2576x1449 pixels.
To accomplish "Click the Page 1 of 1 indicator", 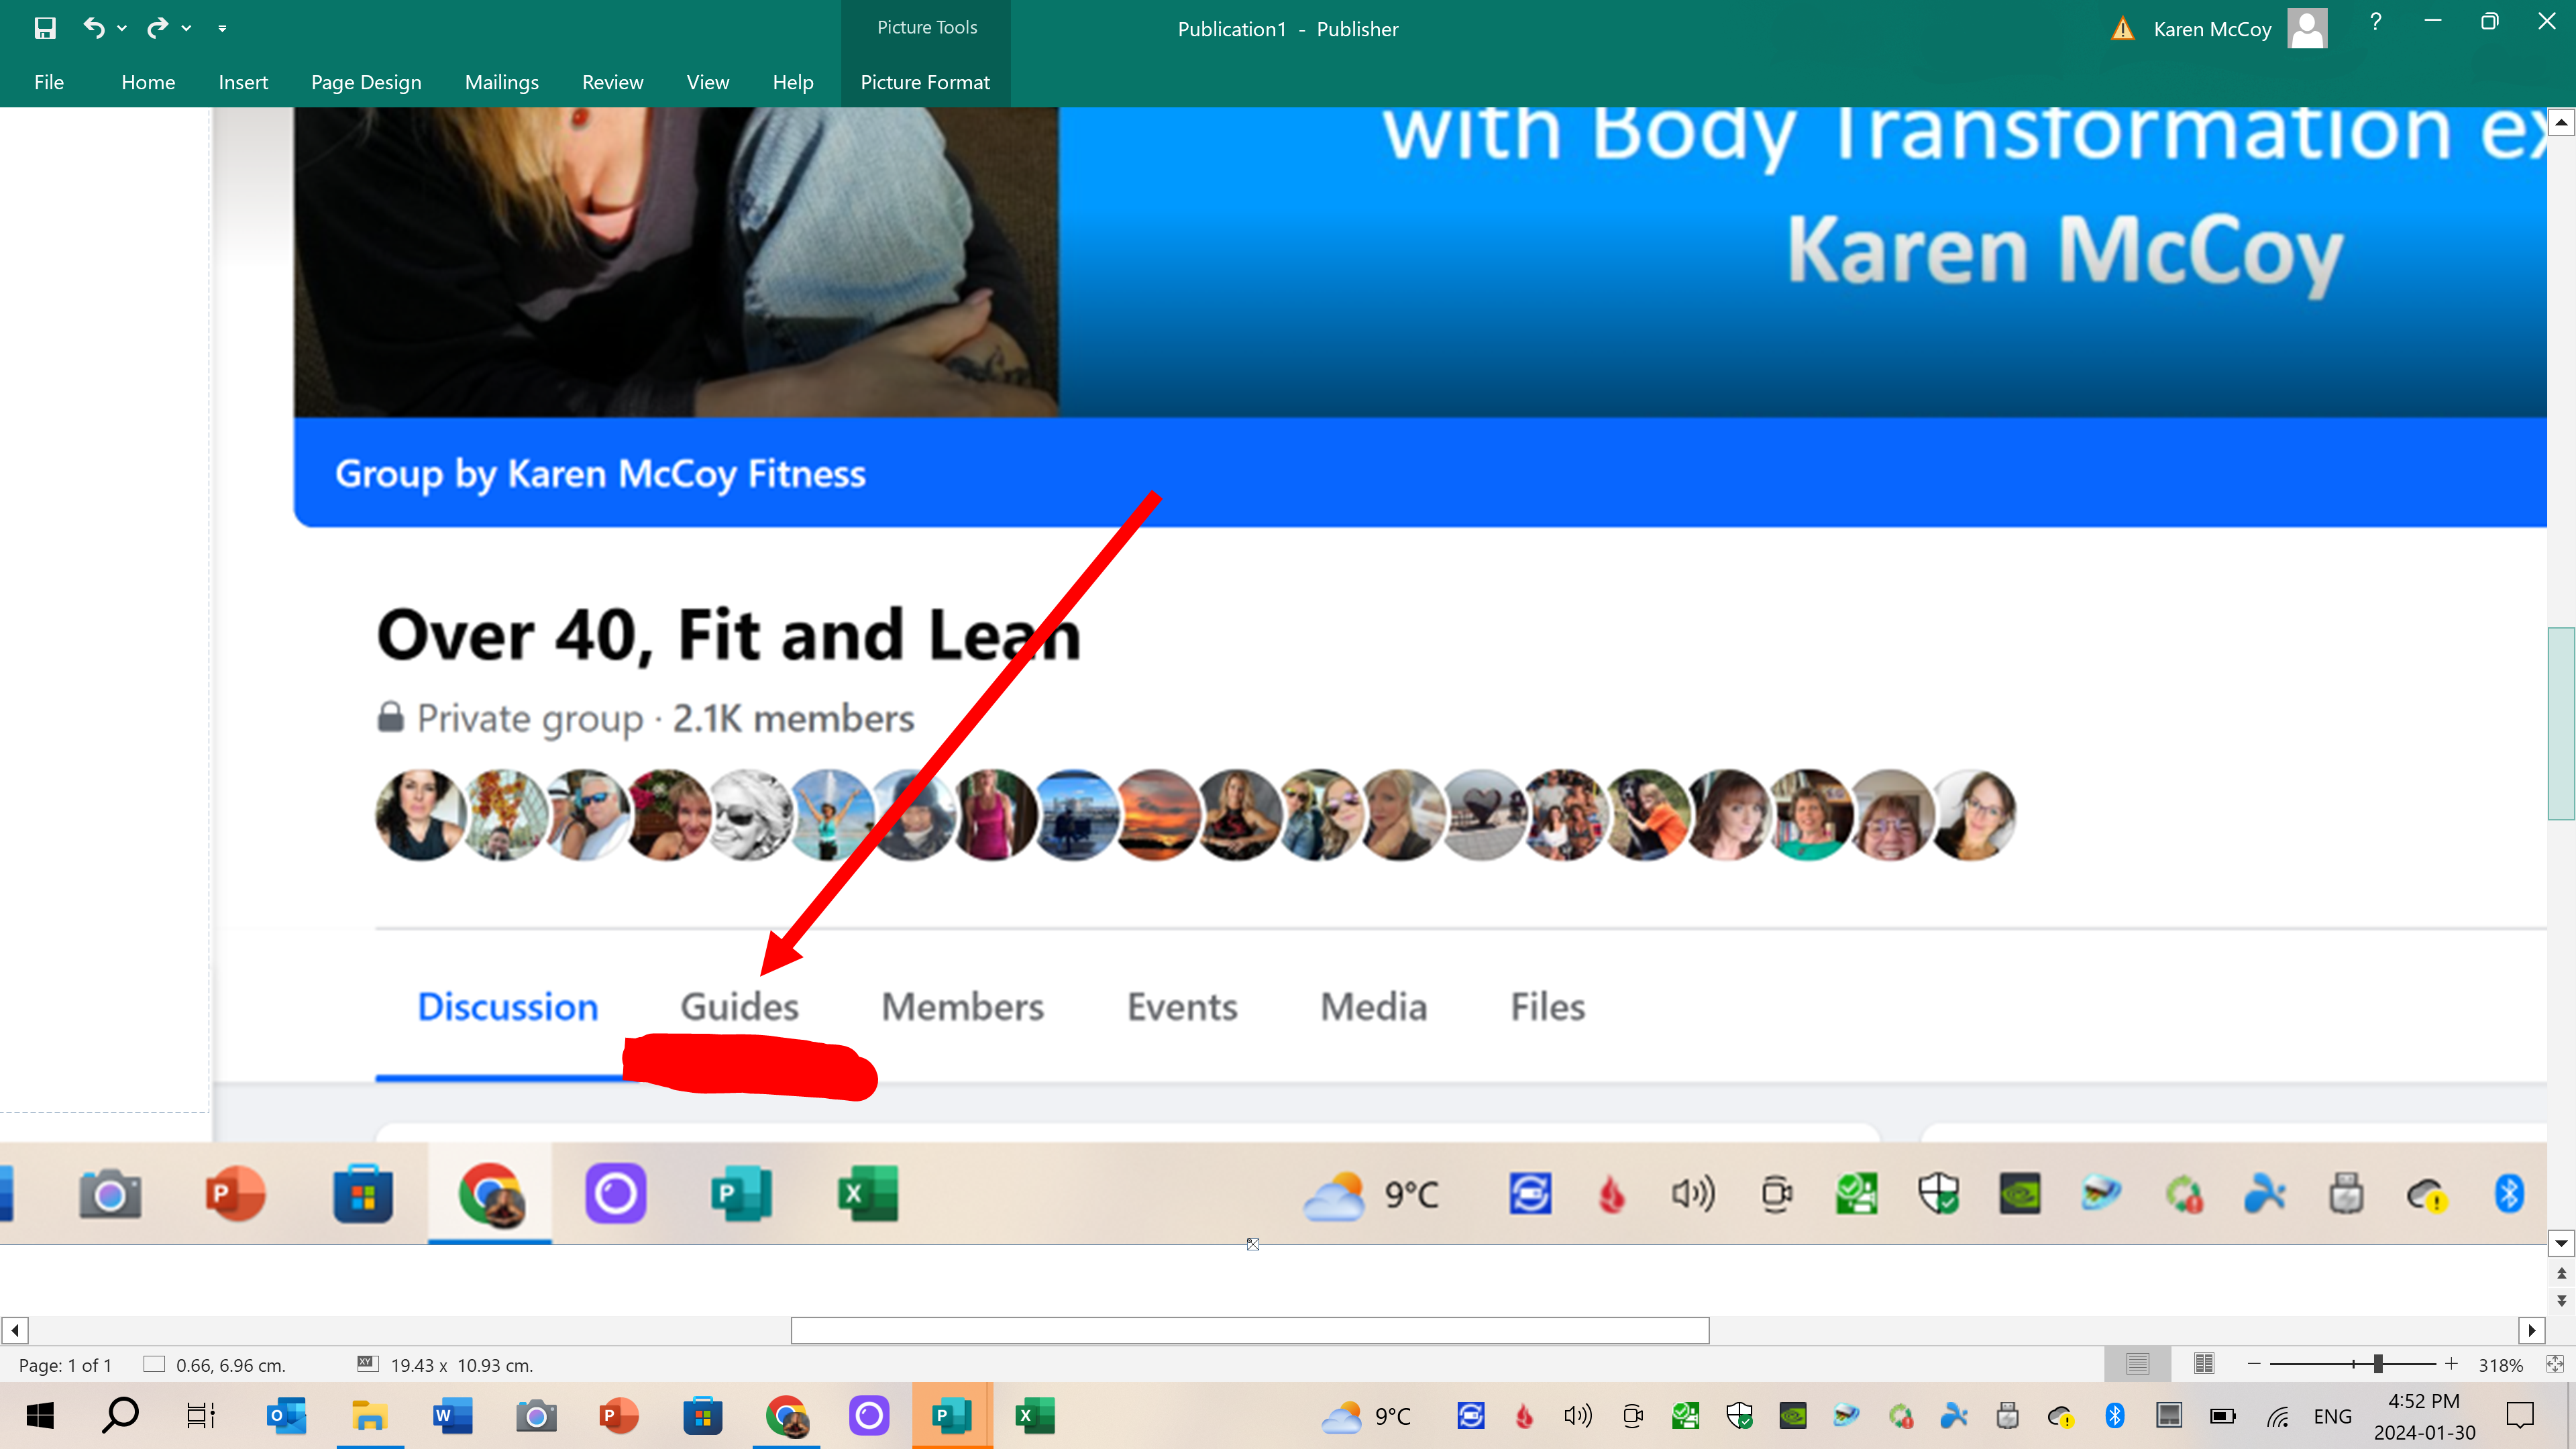I will coord(66,1365).
